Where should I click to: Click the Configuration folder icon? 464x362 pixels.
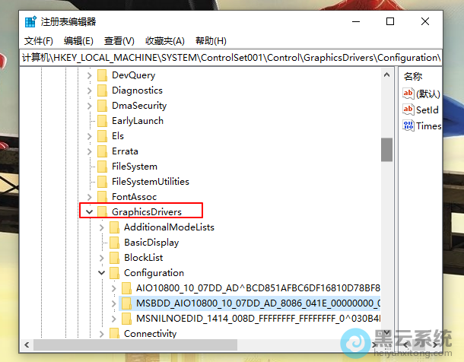click(x=114, y=273)
